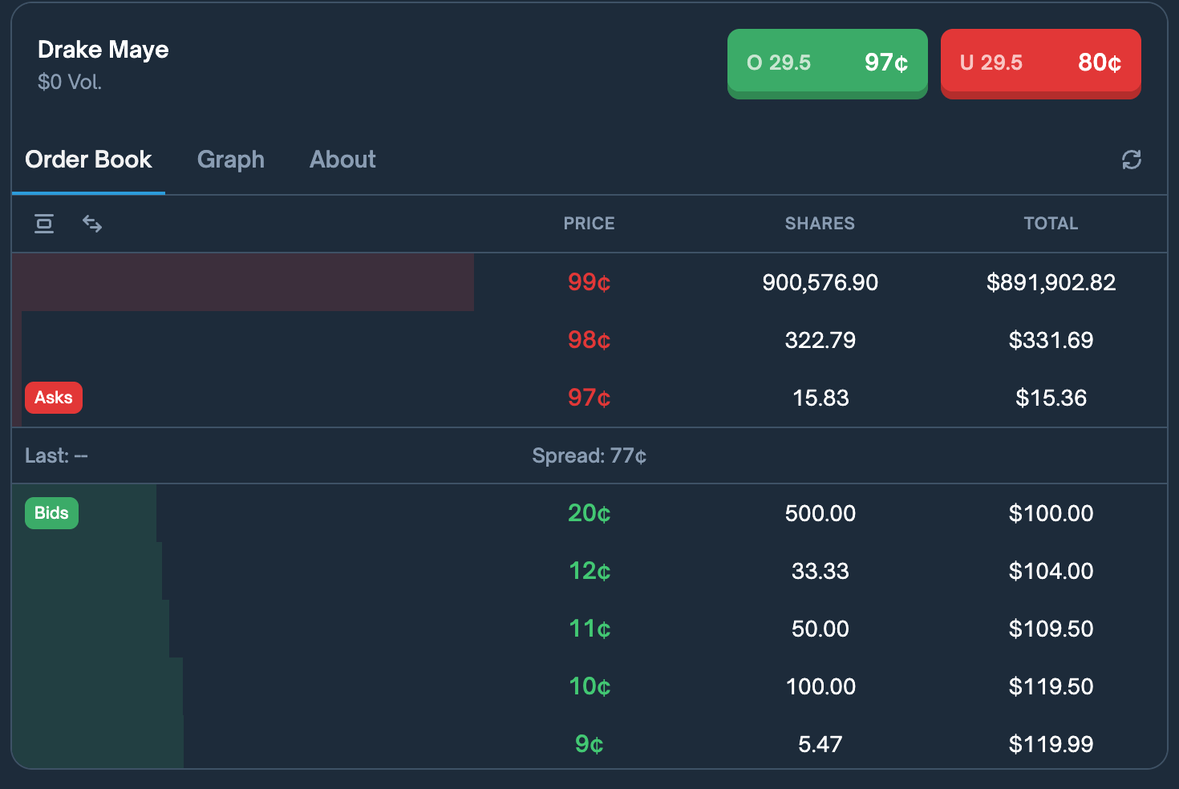Select the Order Book tab
Viewport: 1179px width, 789px height.
(x=88, y=160)
